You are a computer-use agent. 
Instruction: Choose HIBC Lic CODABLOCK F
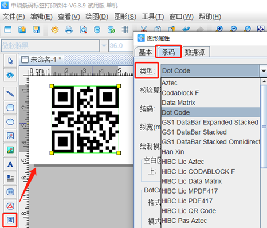click(x=211, y=171)
